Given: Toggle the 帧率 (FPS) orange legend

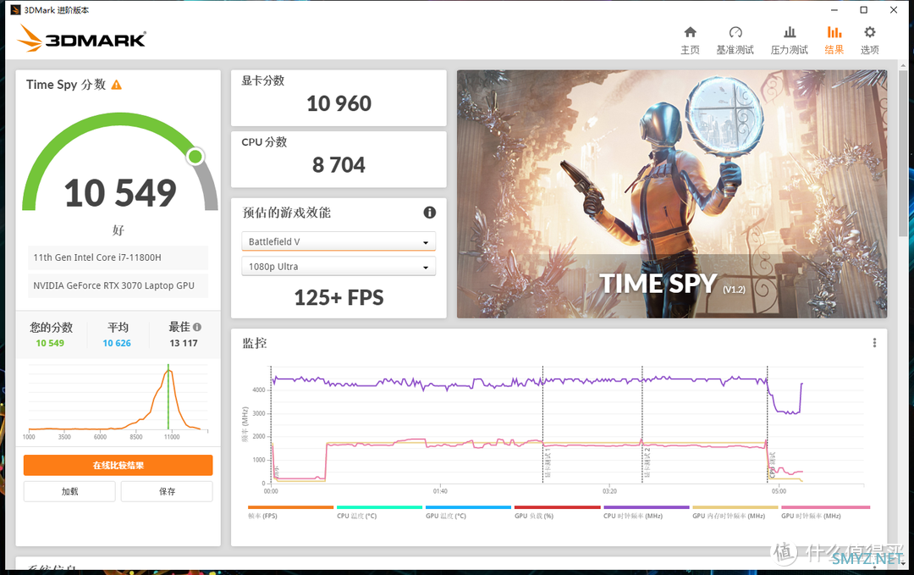Looking at the screenshot, I should pos(290,512).
